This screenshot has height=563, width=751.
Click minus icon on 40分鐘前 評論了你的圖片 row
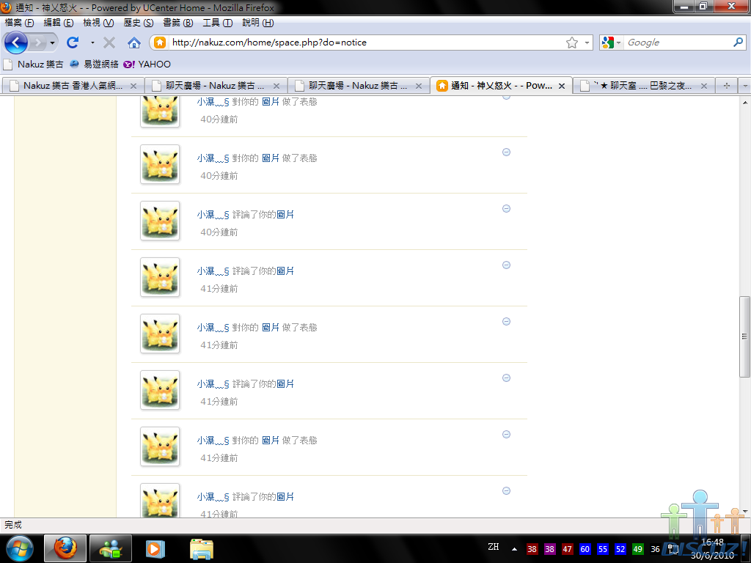pos(506,209)
